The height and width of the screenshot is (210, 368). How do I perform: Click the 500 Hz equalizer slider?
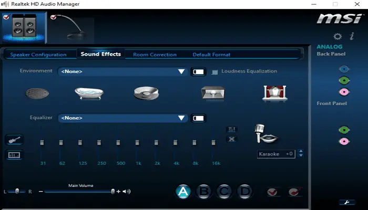click(118, 142)
